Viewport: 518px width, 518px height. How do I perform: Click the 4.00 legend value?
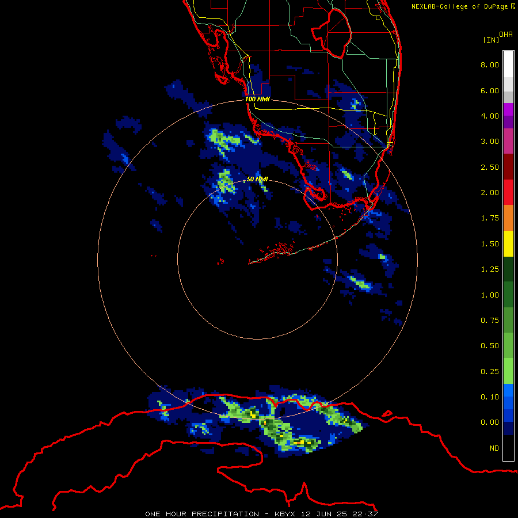pos(490,116)
